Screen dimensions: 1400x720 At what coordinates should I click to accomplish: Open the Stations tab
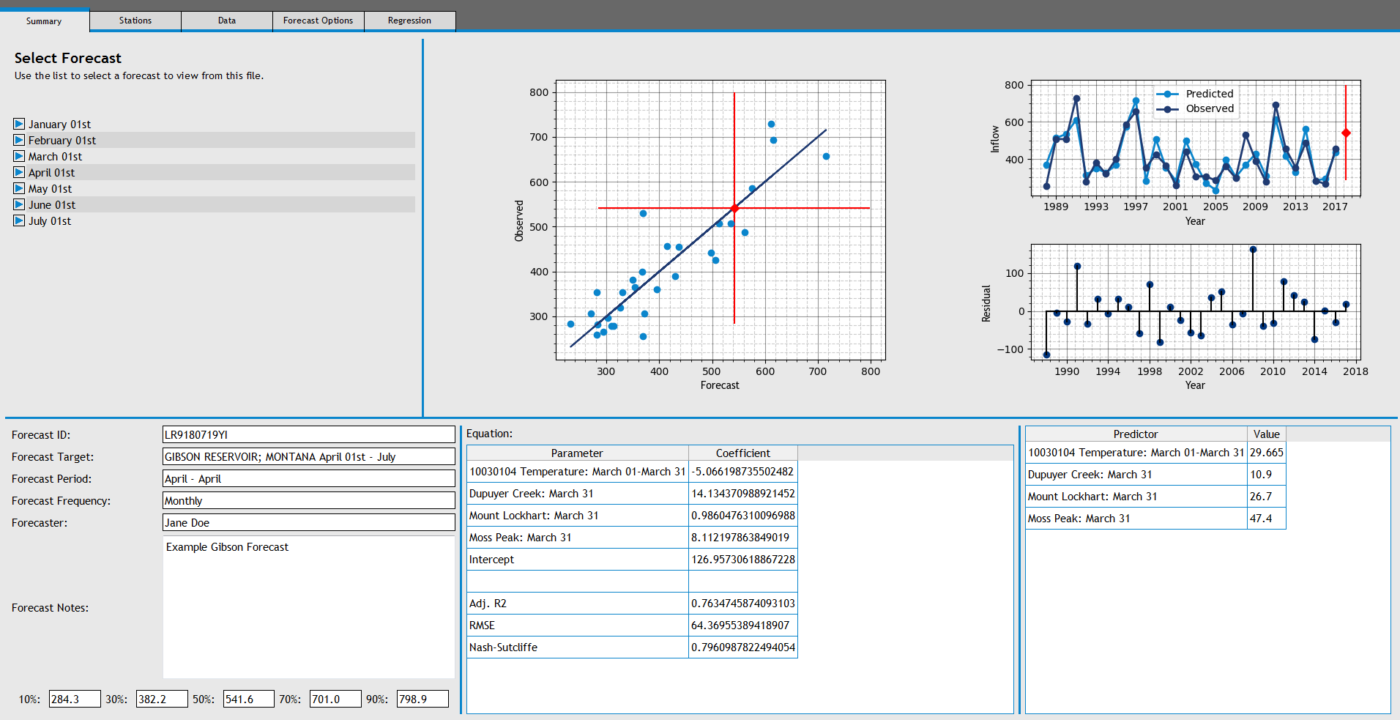135,21
